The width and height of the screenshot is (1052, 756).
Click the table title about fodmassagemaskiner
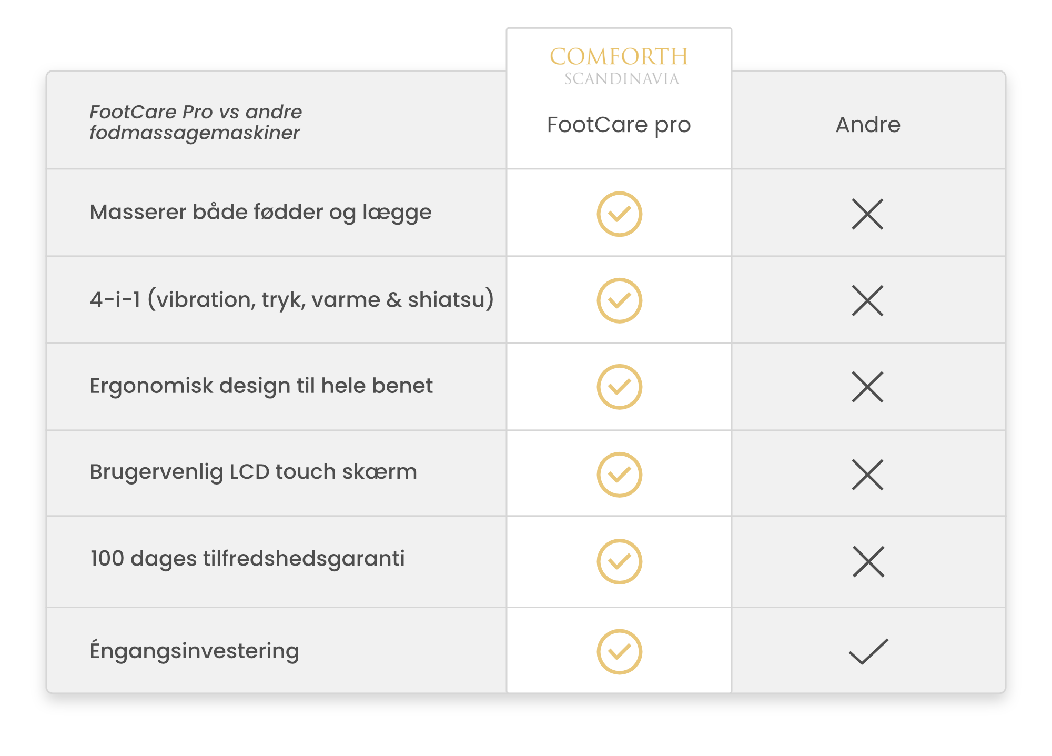click(196, 122)
